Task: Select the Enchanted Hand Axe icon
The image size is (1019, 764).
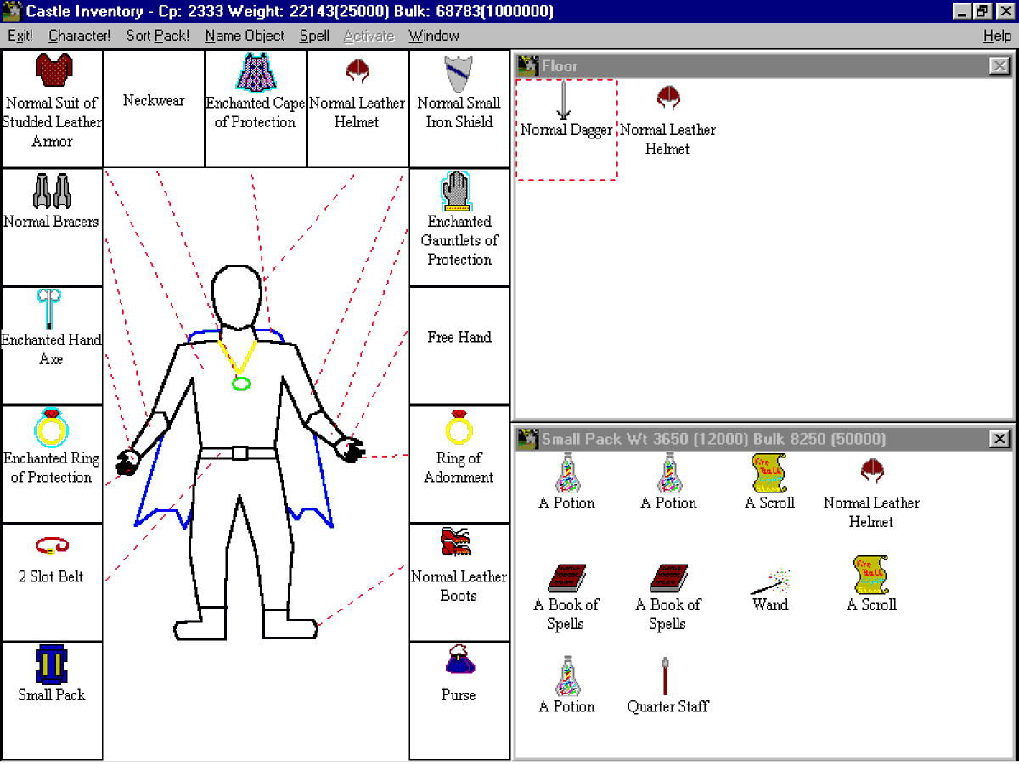Action: (49, 309)
